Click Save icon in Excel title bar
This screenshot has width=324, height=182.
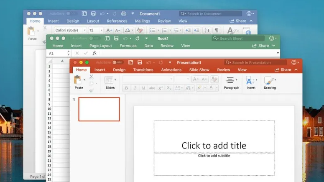tap(116, 38)
